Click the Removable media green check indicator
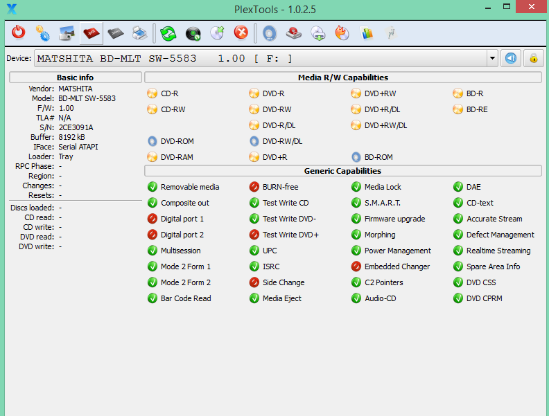Screen dimensions: 549x416 click(152, 187)
